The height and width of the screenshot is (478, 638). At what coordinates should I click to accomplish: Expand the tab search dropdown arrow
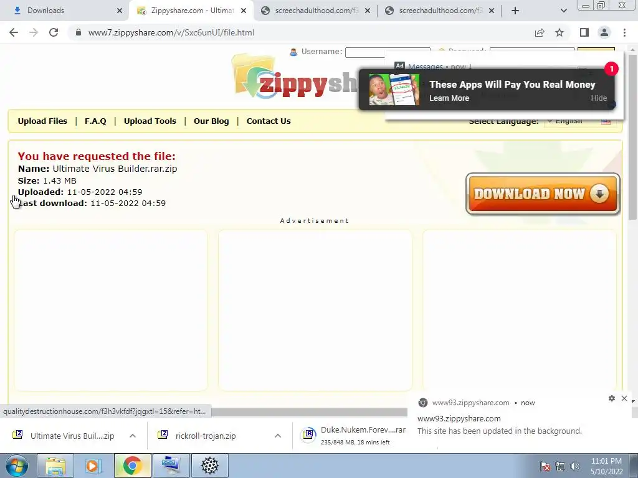pos(563,11)
